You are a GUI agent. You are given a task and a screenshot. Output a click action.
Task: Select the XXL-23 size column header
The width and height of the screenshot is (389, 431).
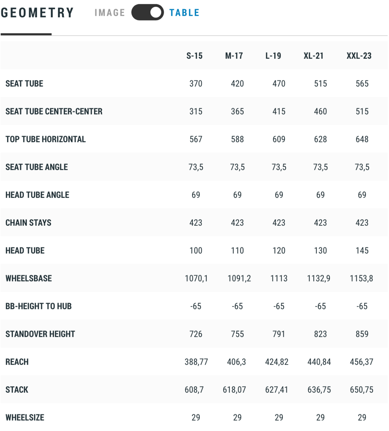(359, 56)
